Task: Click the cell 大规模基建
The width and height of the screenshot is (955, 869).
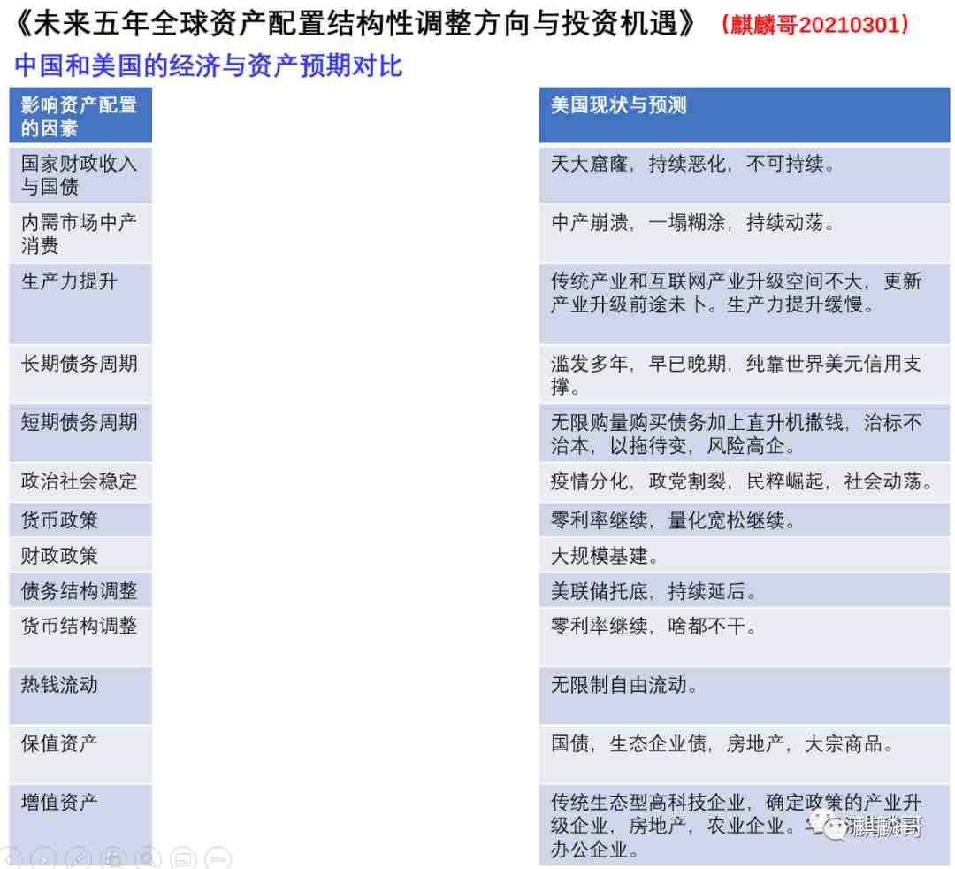Action: pos(745,555)
